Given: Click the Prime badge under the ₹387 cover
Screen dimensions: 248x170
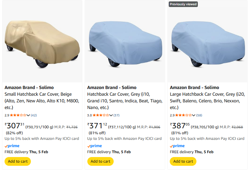Looking at the screenshot, I should 177,146.
